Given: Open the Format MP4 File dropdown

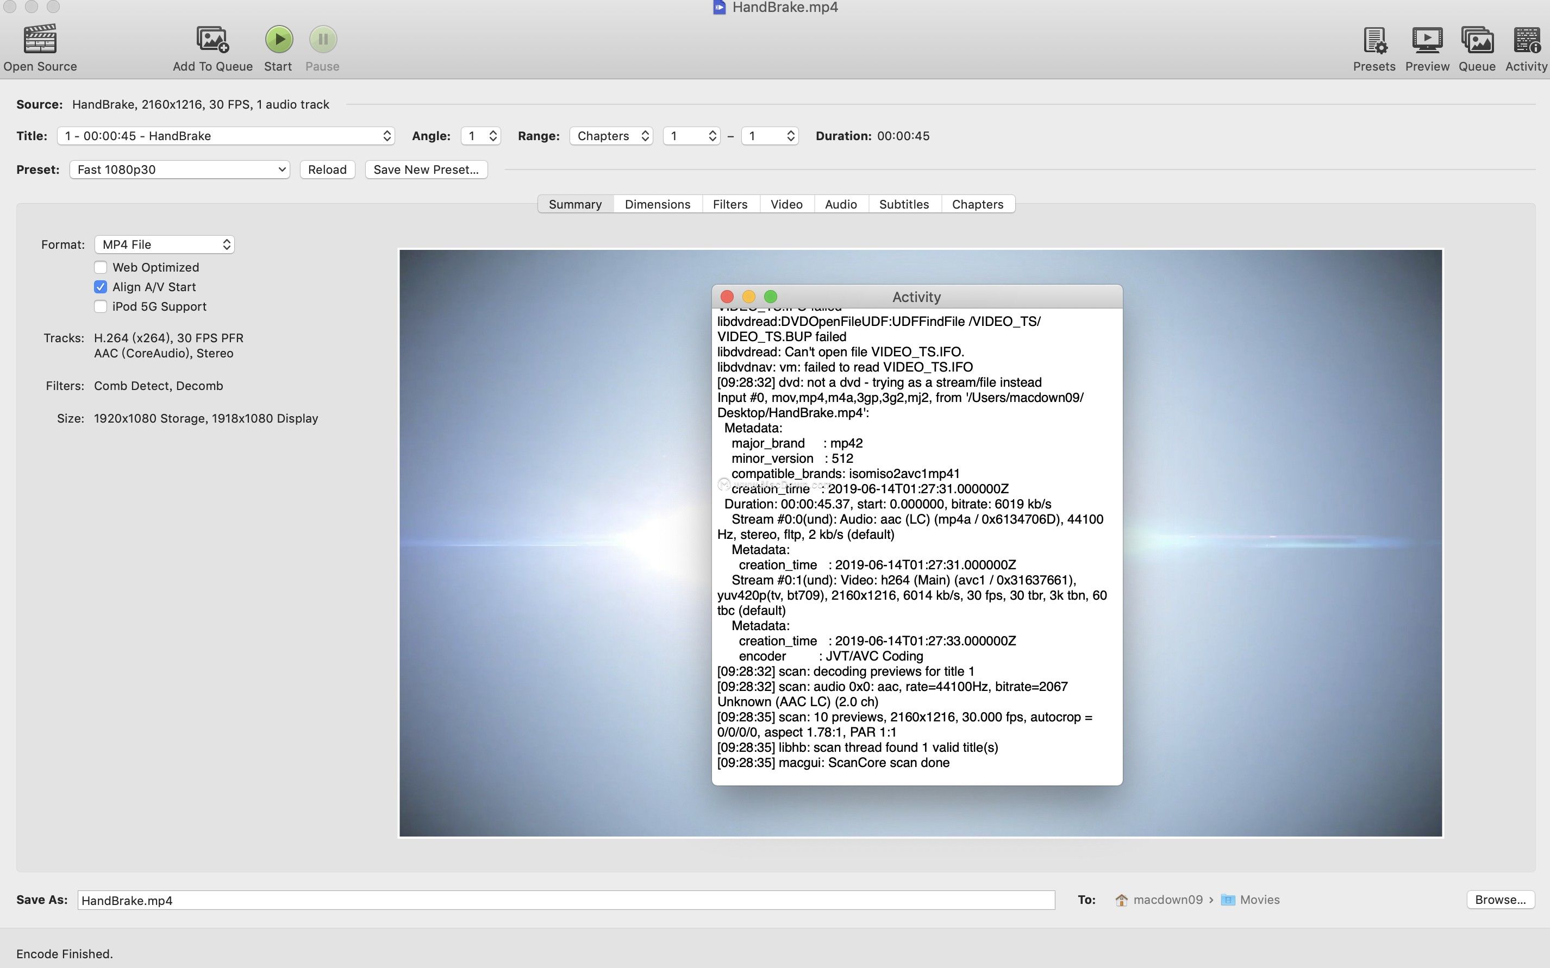Looking at the screenshot, I should click(165, 244).
